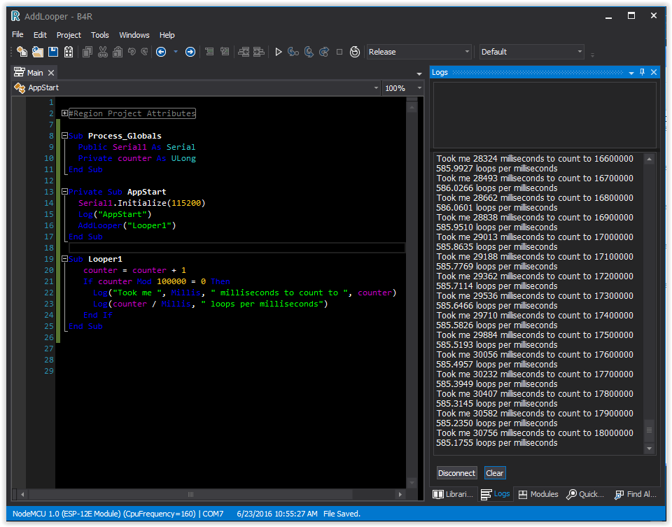The height and width of the screenshot is (527, 672).
Task: Toggle the Logs panel auto-hide pin
Action: (x=642, y=72)
